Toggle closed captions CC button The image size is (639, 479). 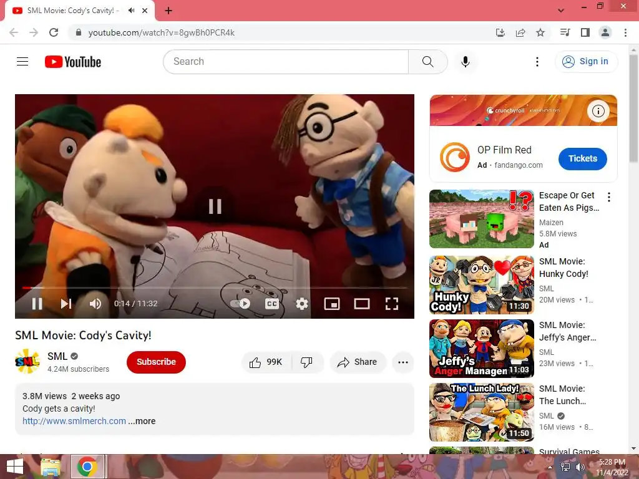272,304
